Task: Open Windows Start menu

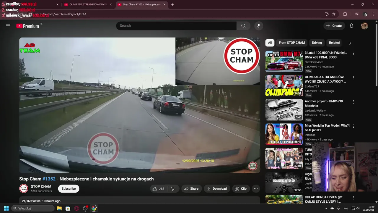Action: pyautogui.click(x=6, y=208)
